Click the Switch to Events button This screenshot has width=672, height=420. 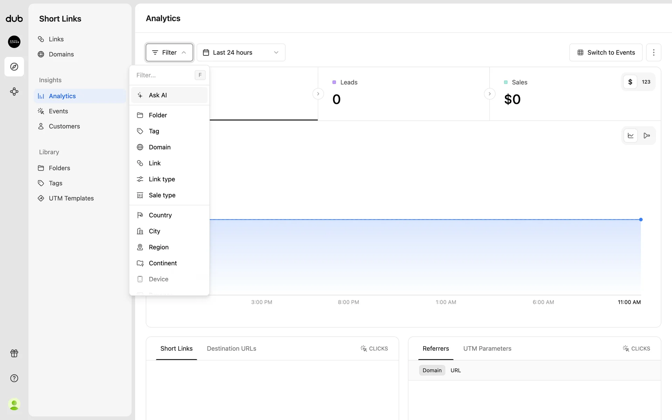[605, 52]
